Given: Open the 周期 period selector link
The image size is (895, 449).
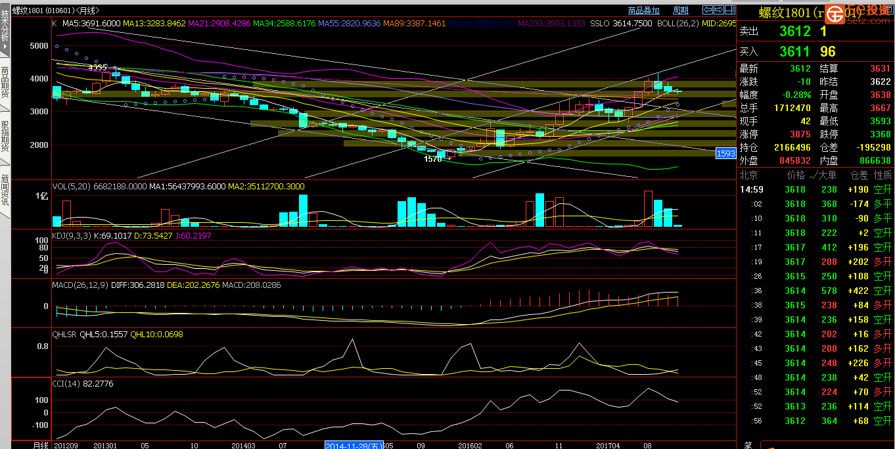Looking at the screenshot, I should pos(681,11).
